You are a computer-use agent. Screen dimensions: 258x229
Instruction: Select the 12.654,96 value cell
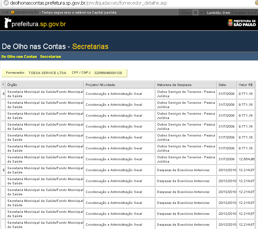pos(246,159)
